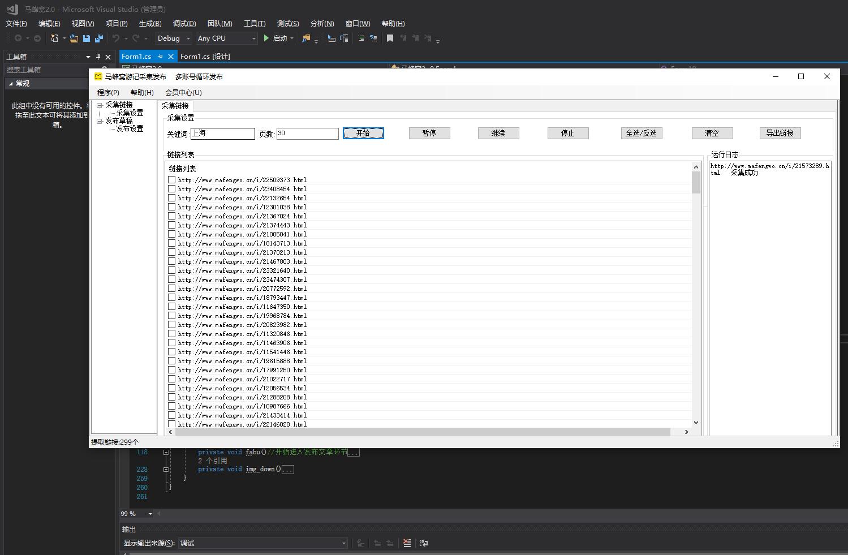The image size is (848, 555).
Task: Maximize the 马蜂窝游记采集发布 window
Action: (x=801, y=76)
